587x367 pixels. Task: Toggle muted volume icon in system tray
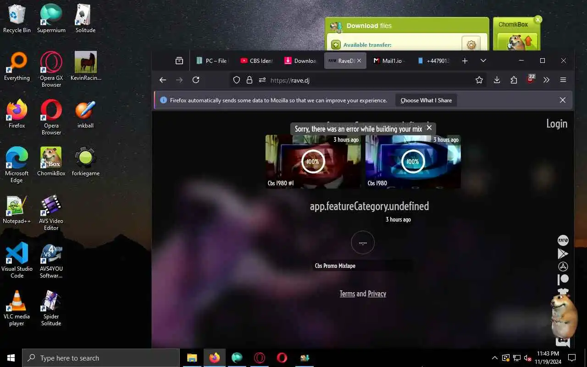pos(527,358)
